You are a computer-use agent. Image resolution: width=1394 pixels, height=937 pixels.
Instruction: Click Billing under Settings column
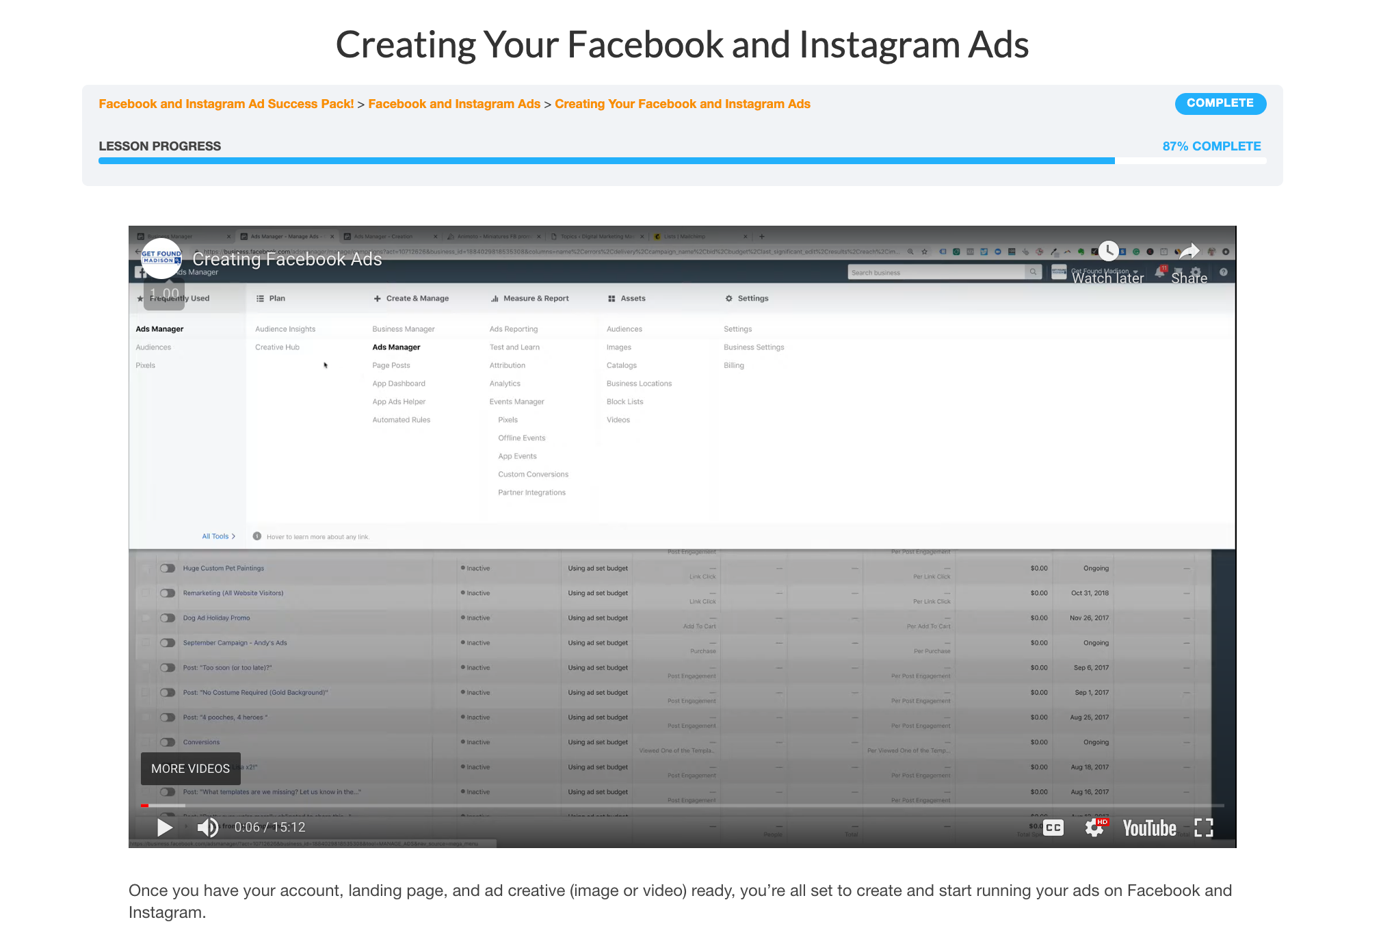734,365
